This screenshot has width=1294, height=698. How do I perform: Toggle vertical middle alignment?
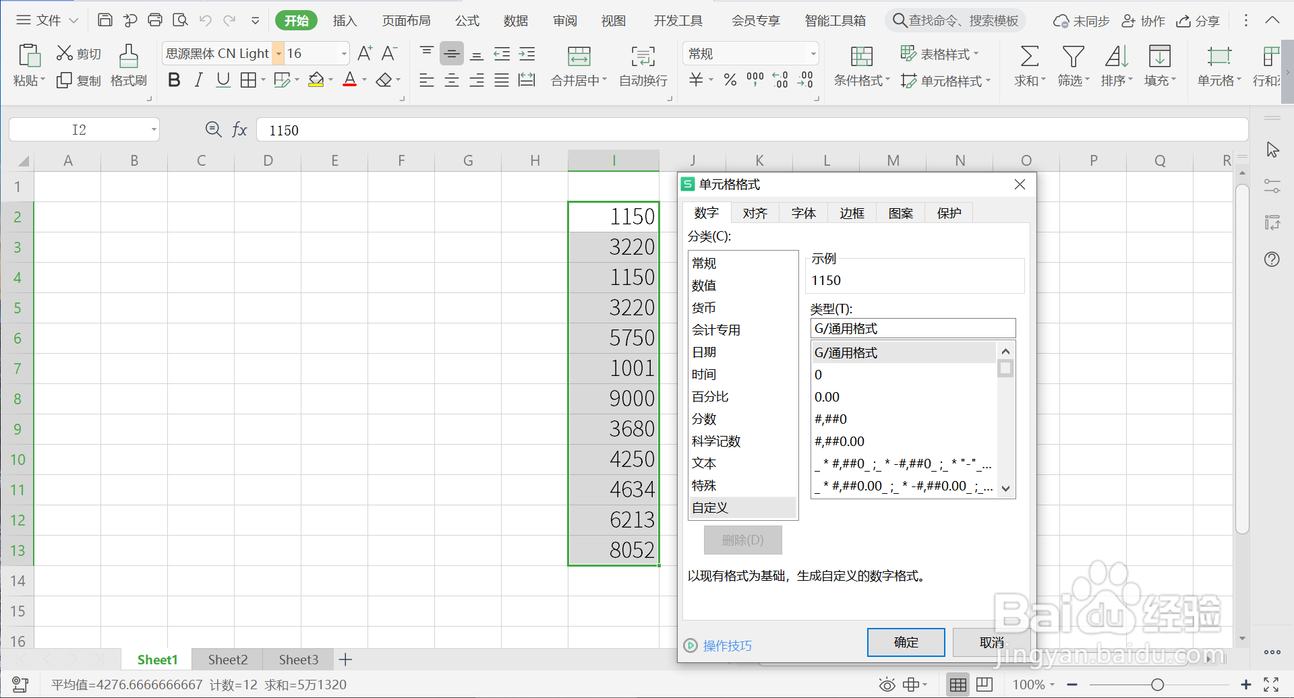point(452,53)
